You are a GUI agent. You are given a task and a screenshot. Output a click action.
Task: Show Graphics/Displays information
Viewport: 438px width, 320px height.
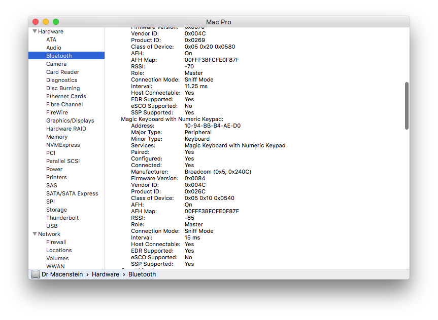pos(70,121)
